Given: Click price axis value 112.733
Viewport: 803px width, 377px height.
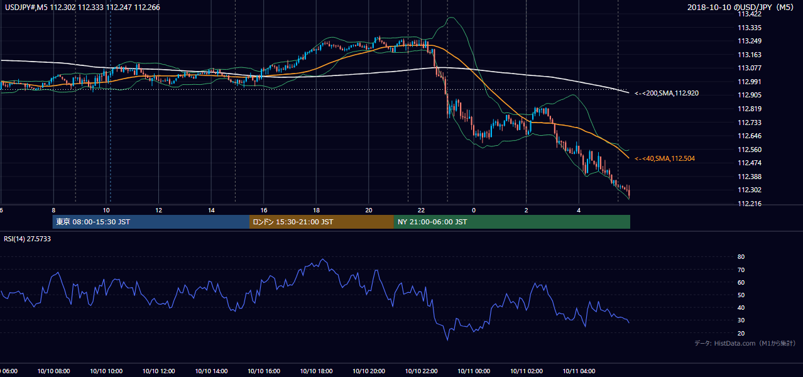Looking at the screenshot, I should [x=750, y=123].
